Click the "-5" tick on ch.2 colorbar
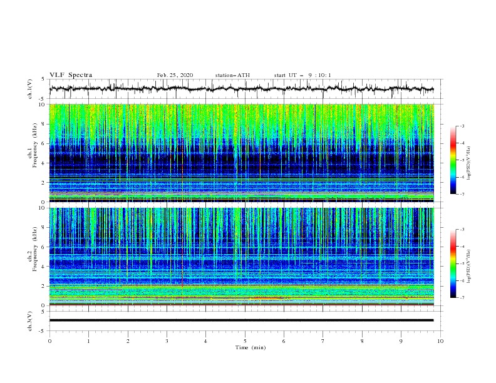 point(462,263)
